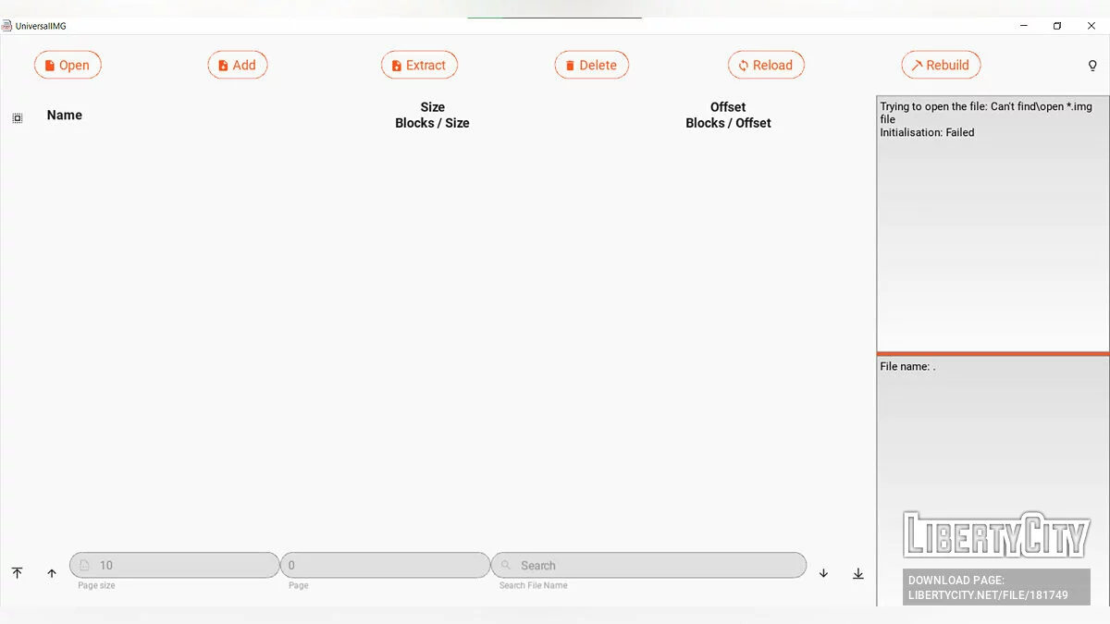Sort by the Name column header
Image resolution: width=1110 pixels, height=624 pixels.
[x=65, y=116]
